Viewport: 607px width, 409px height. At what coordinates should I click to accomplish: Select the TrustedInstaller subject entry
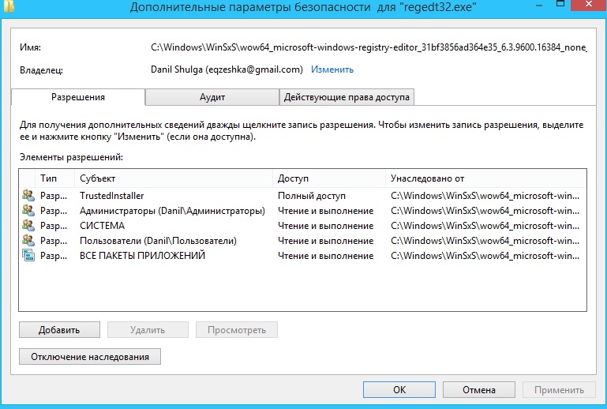point(111,196)
